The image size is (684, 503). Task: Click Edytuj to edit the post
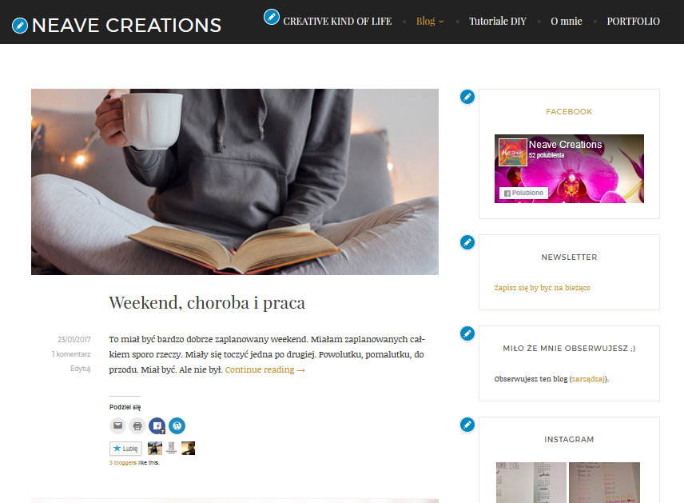[80, 369]
